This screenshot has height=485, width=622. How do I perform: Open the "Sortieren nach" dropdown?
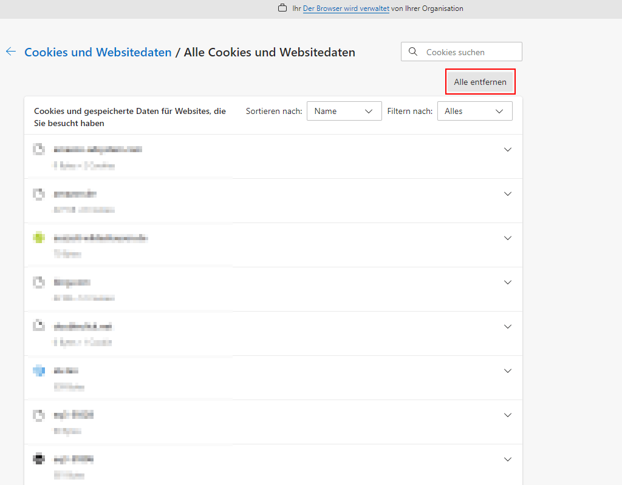coord(344,111)
